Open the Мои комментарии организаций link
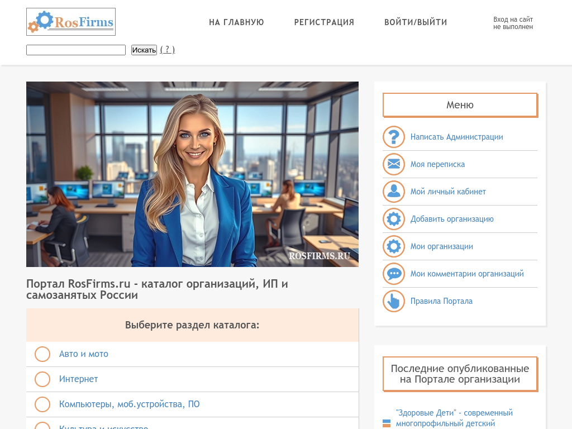The height and width of the screenshot is (429, 572). pyautogui.click(x=467, y=274)
